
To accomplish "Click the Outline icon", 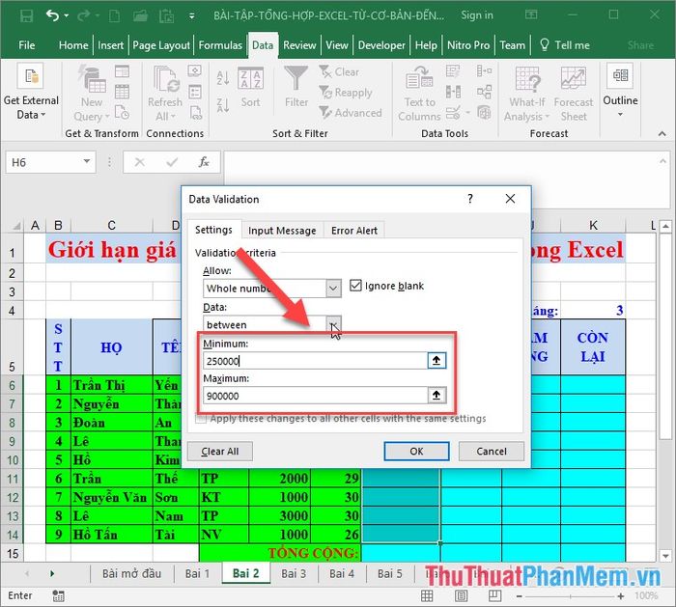I will click(620, 75).
